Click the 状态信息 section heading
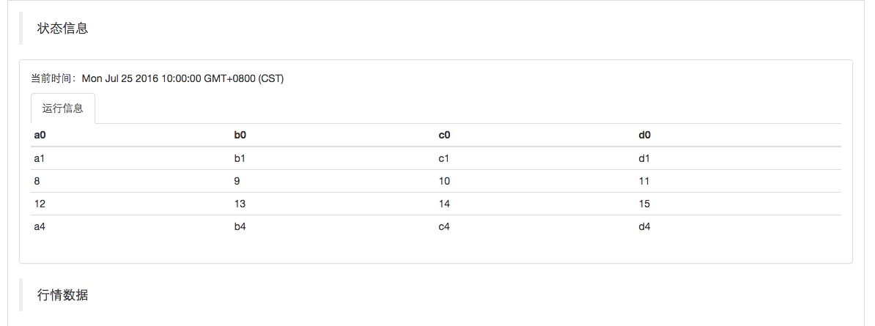Viewport: 875px width, 326px height. pos(63,29)
